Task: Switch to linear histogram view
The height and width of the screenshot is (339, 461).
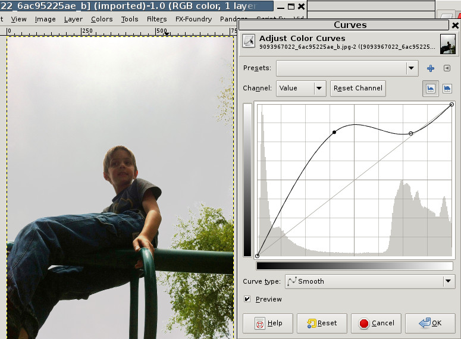Action: coord(431,88)
